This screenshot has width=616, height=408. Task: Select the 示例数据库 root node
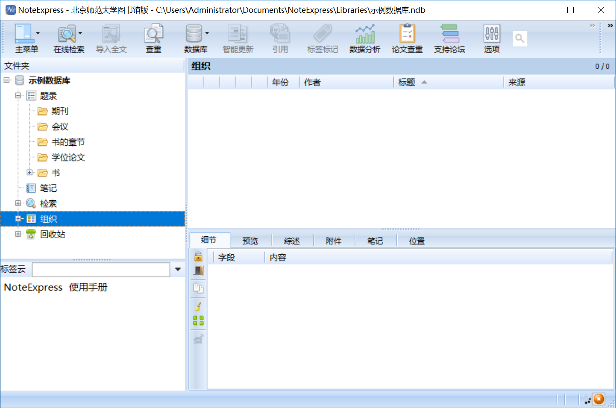(50, 80)
